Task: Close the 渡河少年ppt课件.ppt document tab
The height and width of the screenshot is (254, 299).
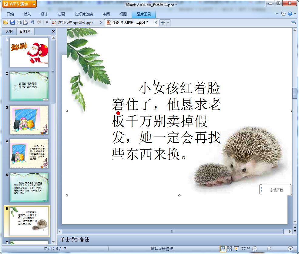Action: coord(101,22)
